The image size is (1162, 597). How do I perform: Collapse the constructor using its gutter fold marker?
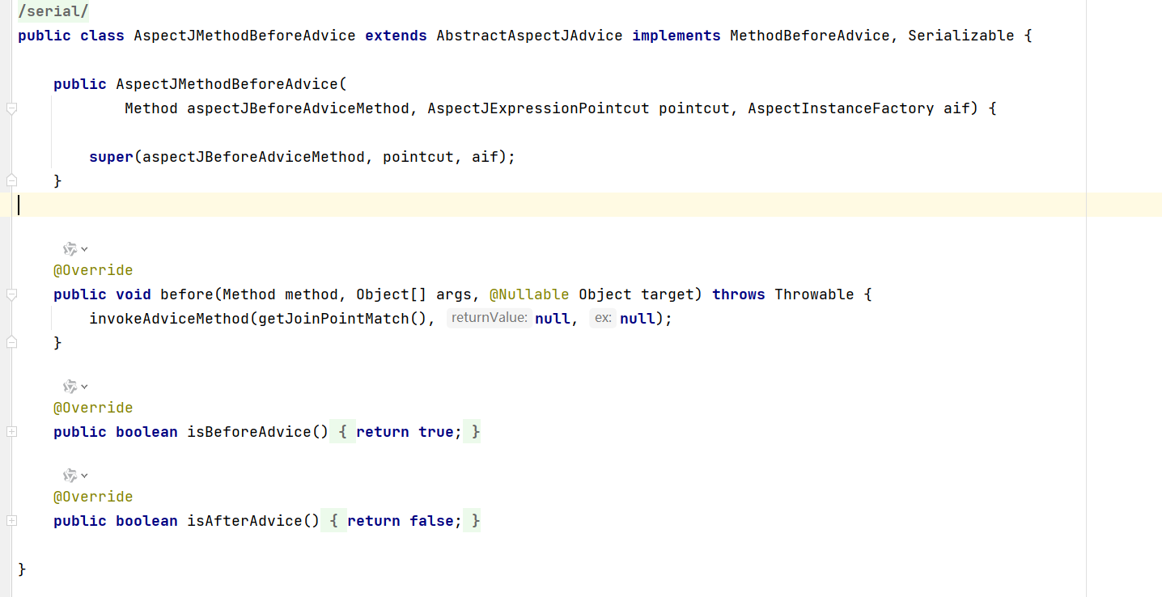(11, 108)
